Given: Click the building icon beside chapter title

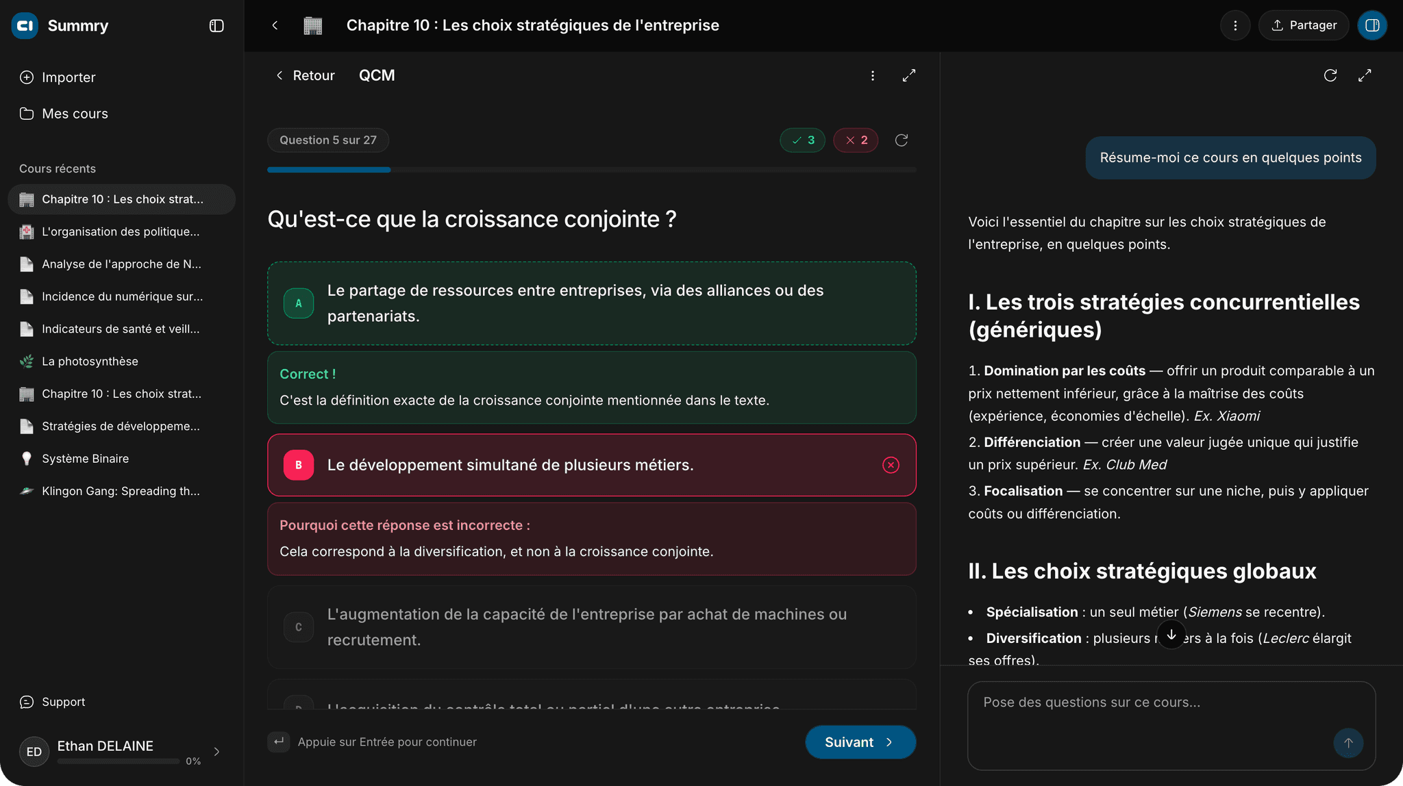Looking at the screenshot, I should [x=312, y=26].
